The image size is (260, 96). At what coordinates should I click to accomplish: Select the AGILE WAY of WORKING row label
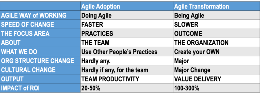point(40,15)
